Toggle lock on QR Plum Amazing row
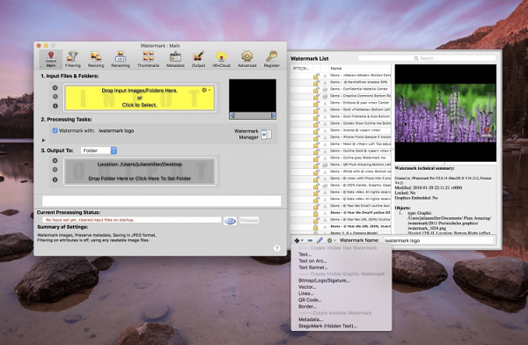 click(316, 165)
